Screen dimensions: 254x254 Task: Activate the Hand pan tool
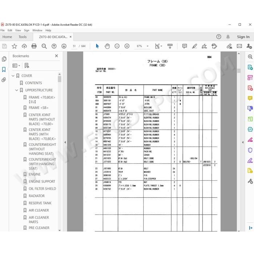[x=107, y=46]
